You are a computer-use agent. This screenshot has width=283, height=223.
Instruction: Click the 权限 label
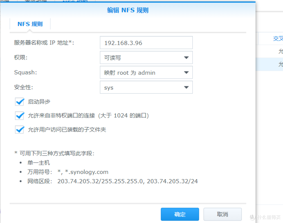coord(21,57)
